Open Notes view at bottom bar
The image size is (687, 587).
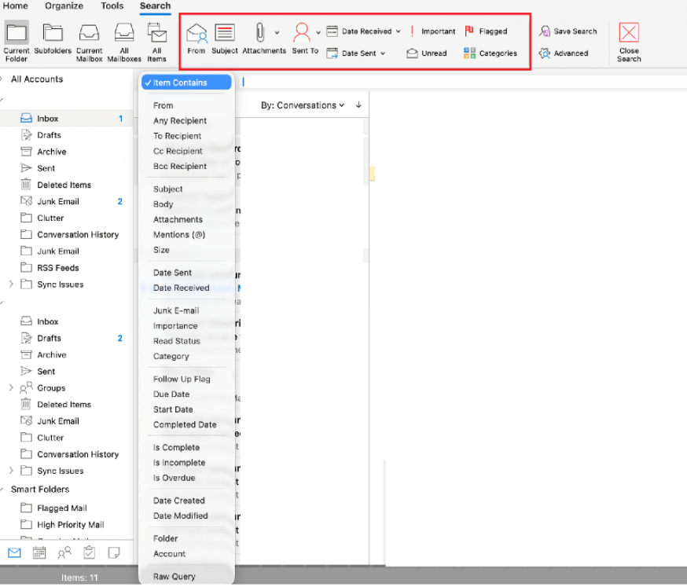coord(114,553)
